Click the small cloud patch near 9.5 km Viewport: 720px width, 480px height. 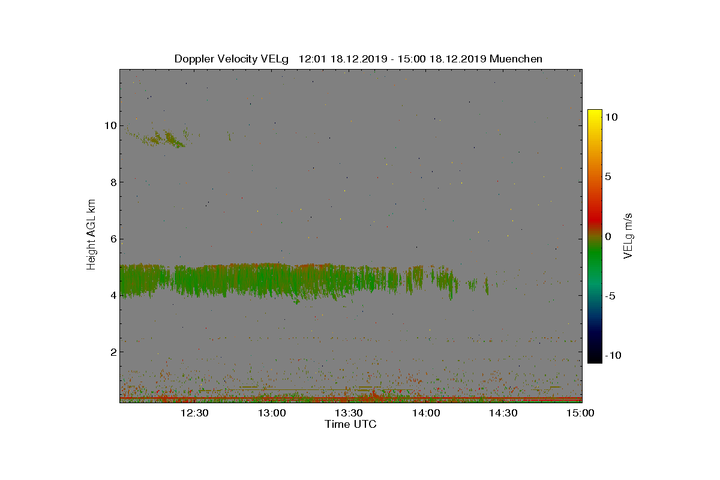[x=161, y=139]
